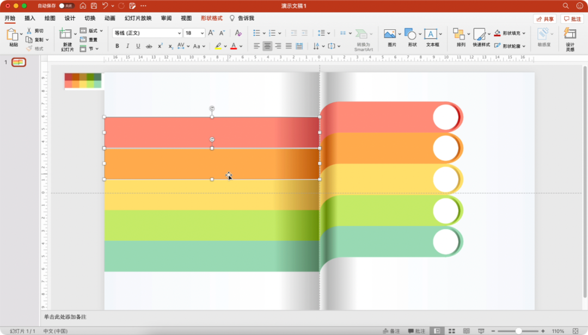Open the 插入 Insert tab
This screenshot has width=588, height=335.
tap(29, 18)
